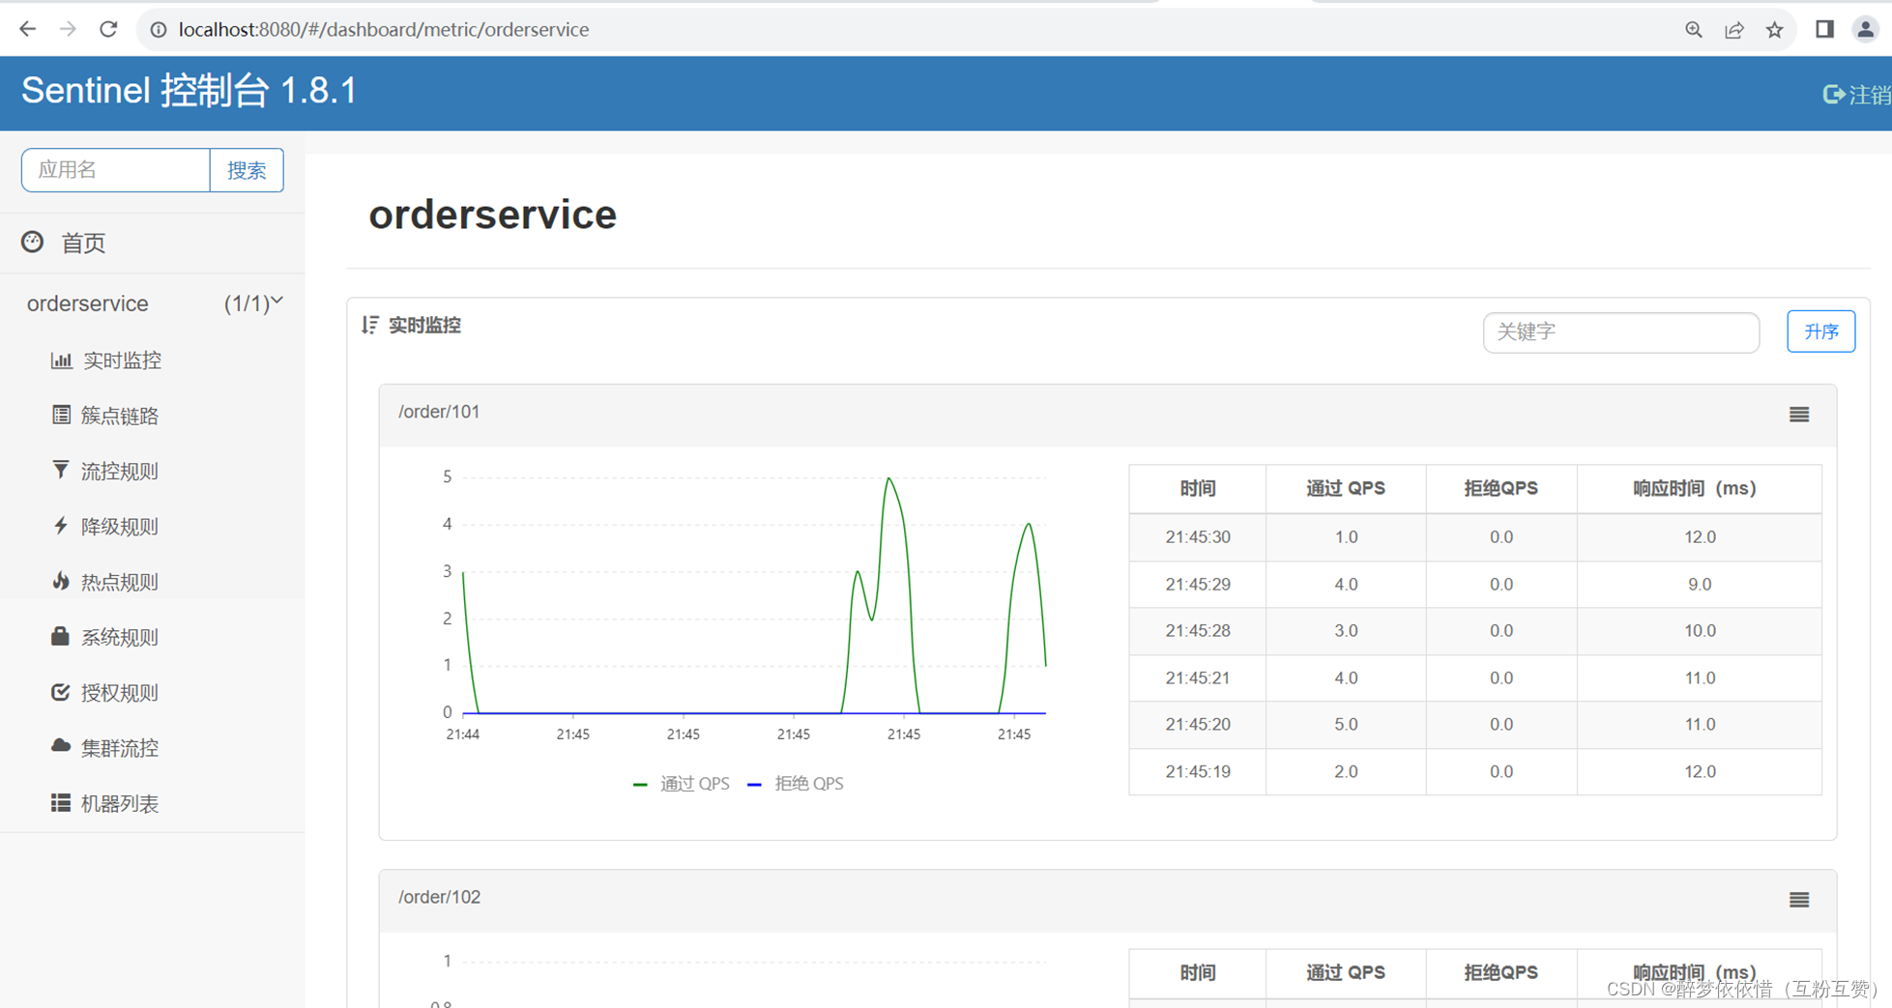The width and height of the screenshot is (1892, 1008).
Task: Open 实时监控 in sidebar menu
Action: pyautogui.click(x=122, y=360)
